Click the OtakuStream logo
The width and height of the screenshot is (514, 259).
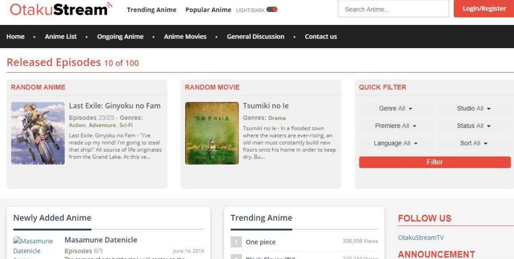point(61,9)
